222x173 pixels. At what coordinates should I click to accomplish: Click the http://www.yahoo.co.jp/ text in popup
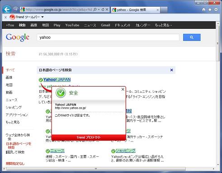pyautogui.click(x=71, y=108)
